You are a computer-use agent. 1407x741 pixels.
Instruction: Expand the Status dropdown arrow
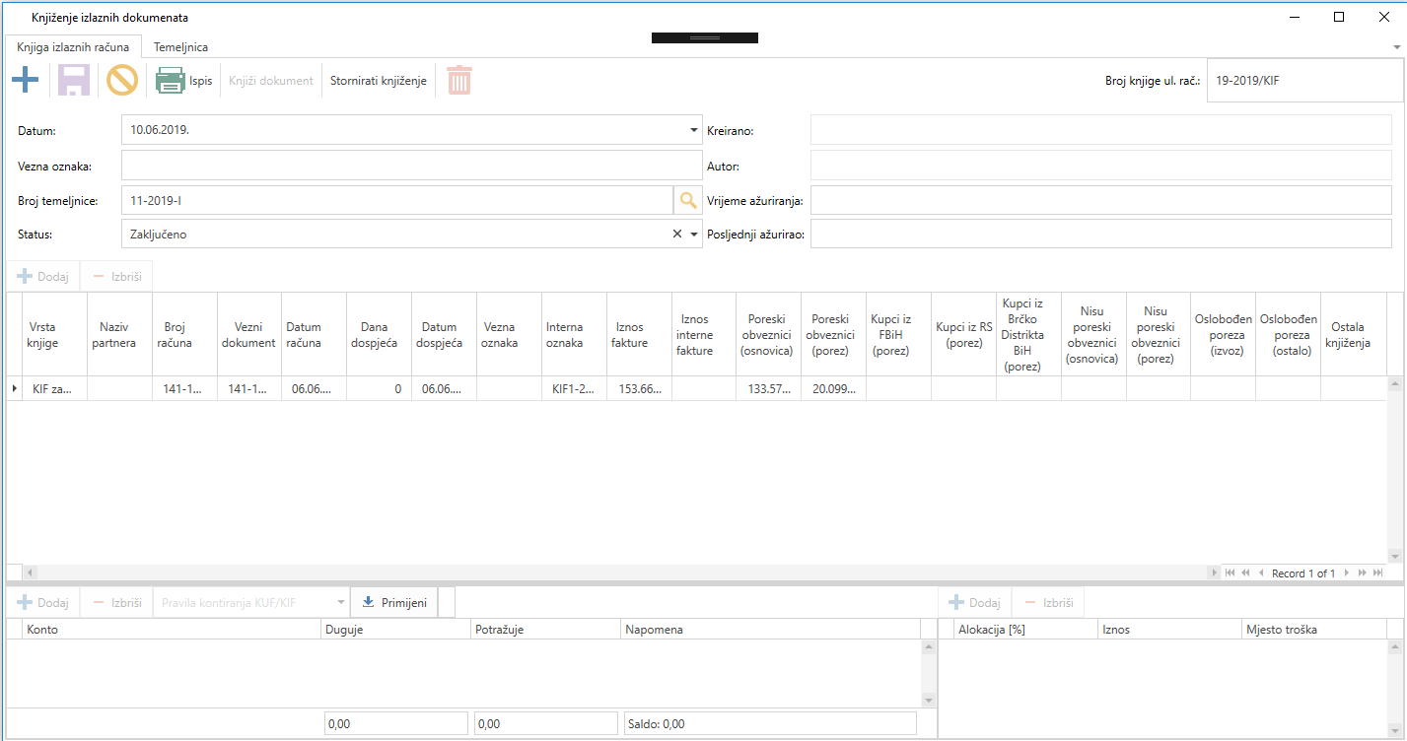[693, 235]
